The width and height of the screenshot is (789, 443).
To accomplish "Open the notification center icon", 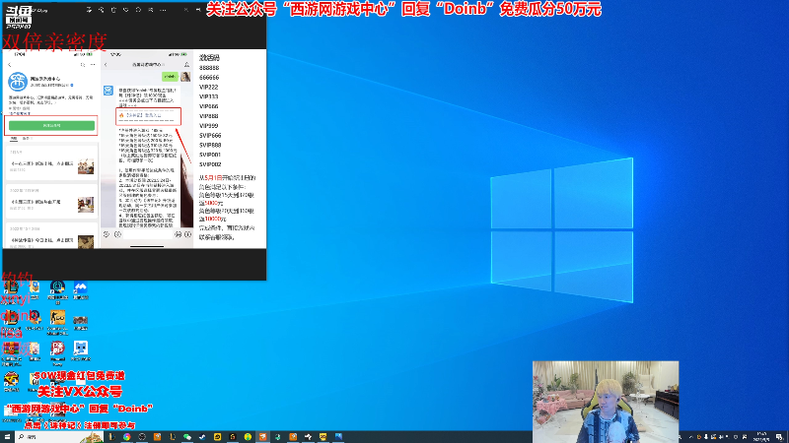I will (779, 436).
